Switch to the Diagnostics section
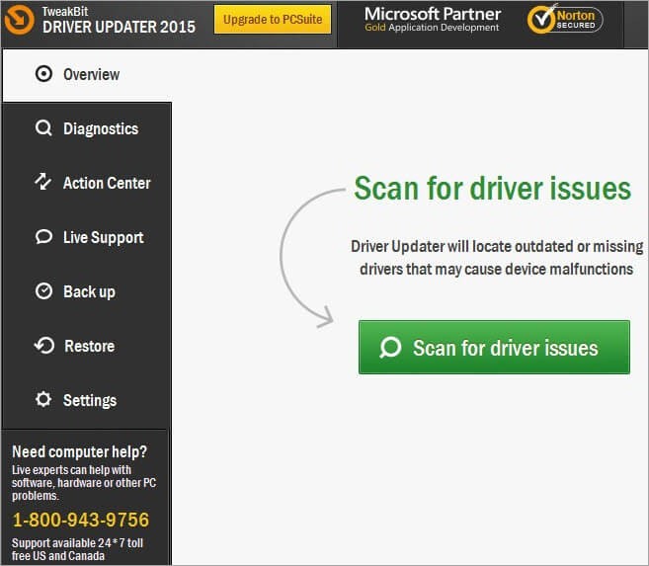Viewport: 649px width, 566px height. pos(87,128)
